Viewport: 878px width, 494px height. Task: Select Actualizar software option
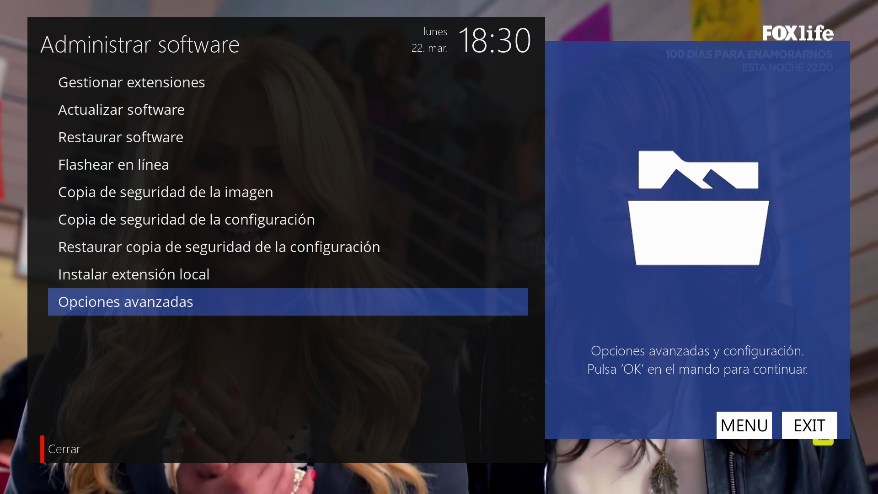pyautogui.click(x=121, y=110)
